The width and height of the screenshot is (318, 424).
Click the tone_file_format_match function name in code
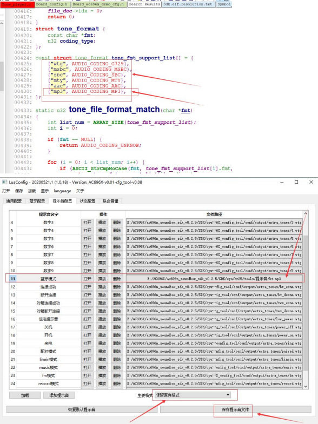click(114, 109)
